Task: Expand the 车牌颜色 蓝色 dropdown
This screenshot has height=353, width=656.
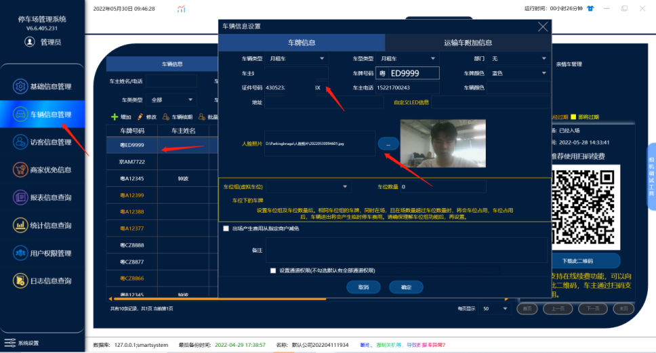Action: [x=544, y=73]
